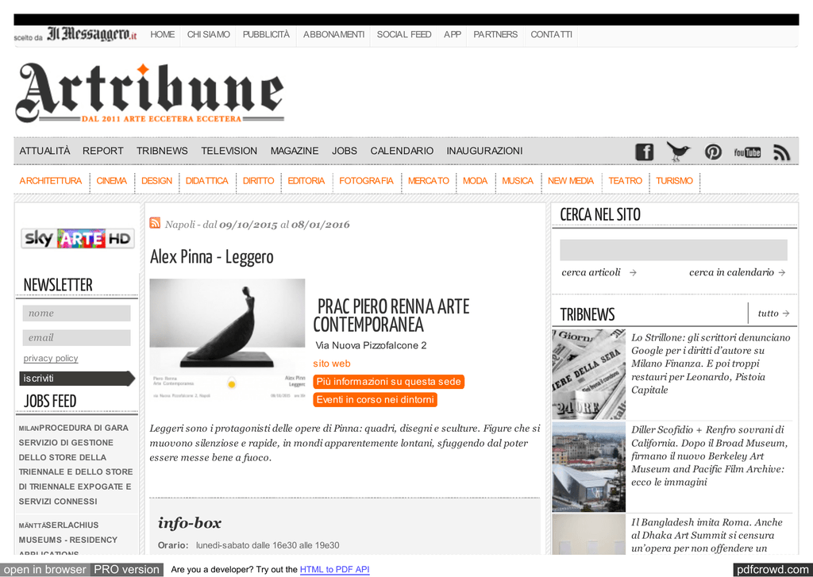This screenshot has width=813, height=577.
Task: Open PUBBLICITÀ in top menu
Action: (266, 34)
